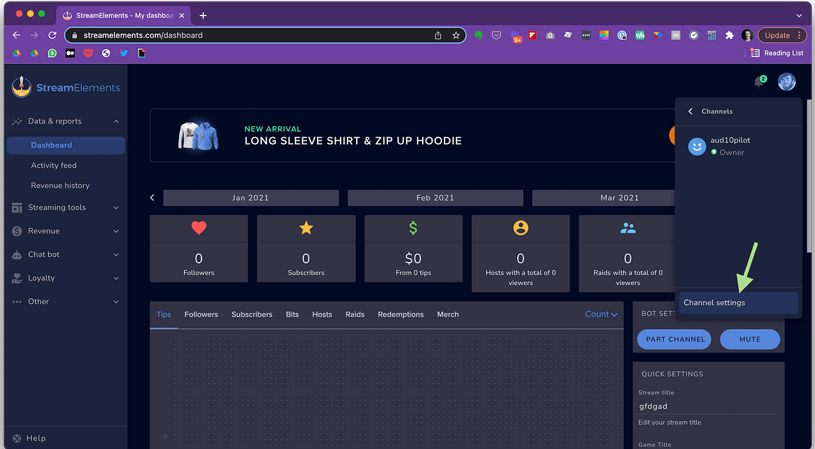Edit the Stream title input field
Screen dimensions: 815x449
click(708, 406)
